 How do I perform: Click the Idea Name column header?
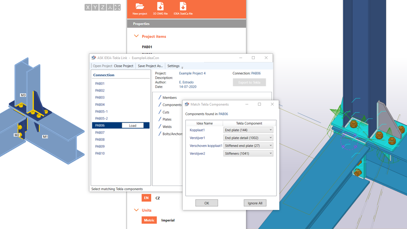click(205, 123)
